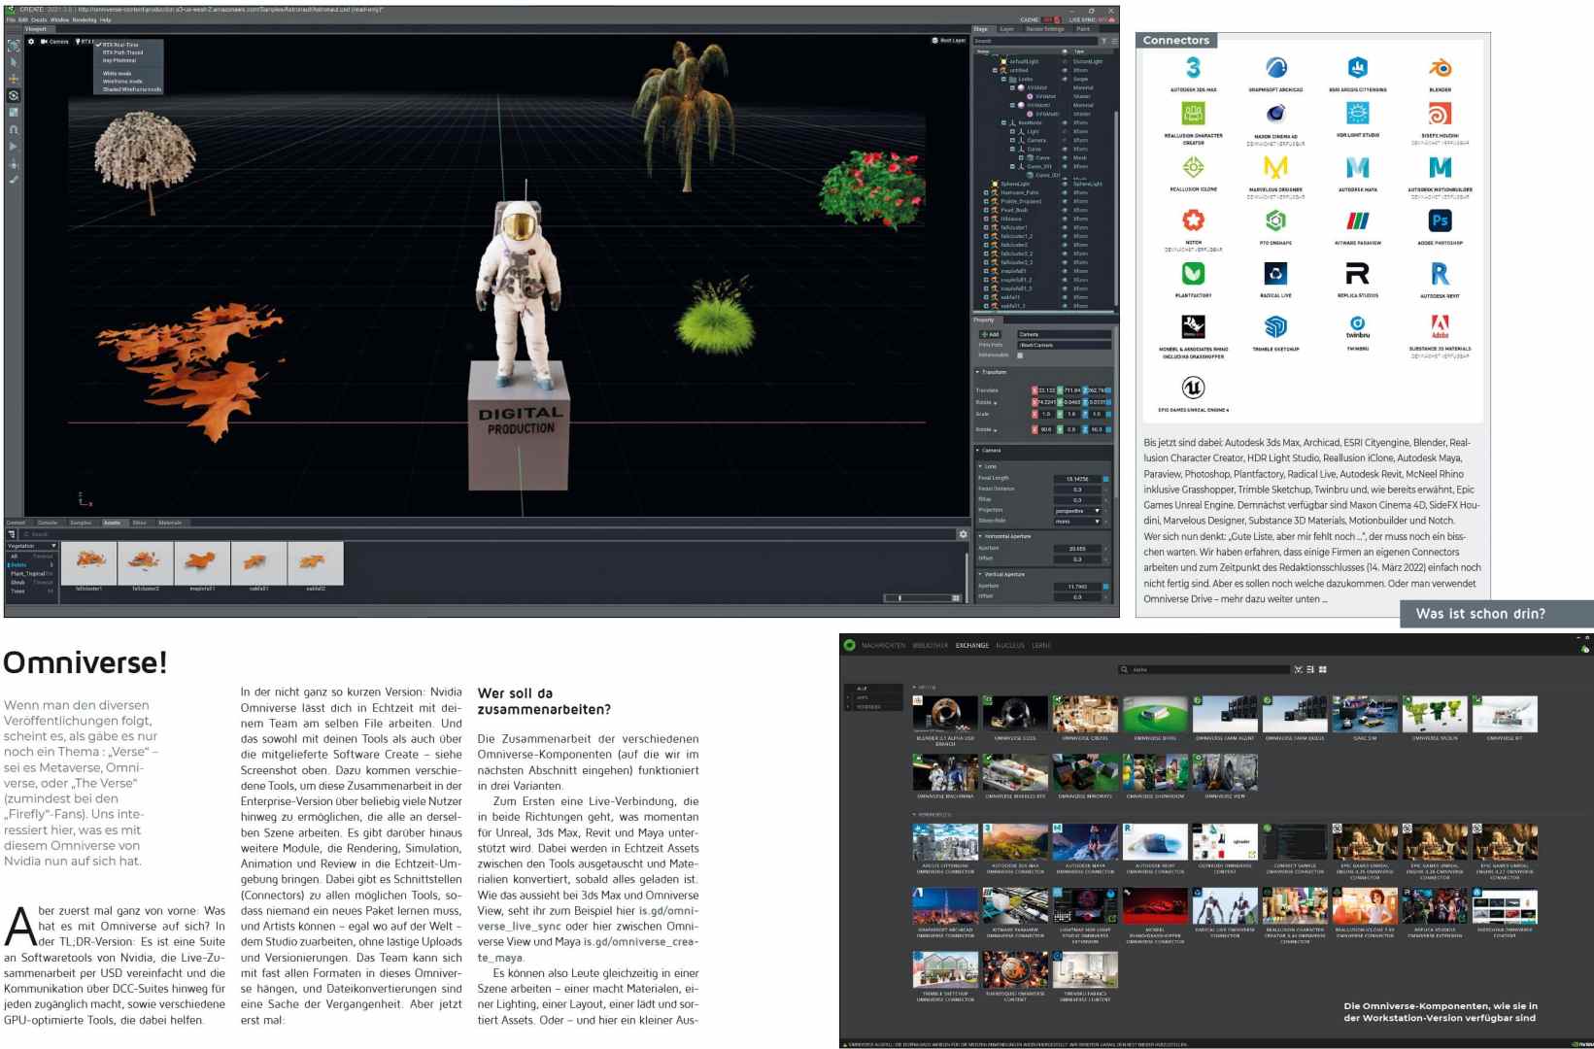Click the Epic Games Unreal Engine icon
This screenshot has width=1594, height=1049.
pyautogui.click(x=1193, y=389)
